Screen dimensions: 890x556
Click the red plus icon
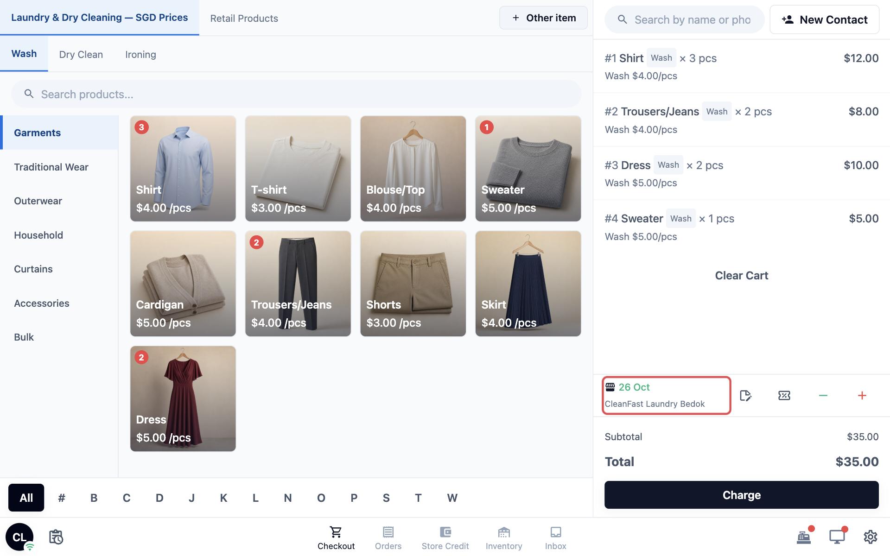point(862,396)
